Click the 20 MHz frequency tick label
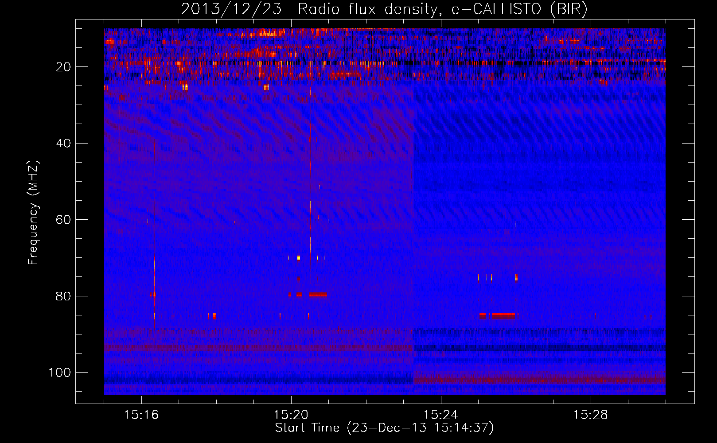The height and width of the screenshot is (443, 717). [x=63, y=67]
